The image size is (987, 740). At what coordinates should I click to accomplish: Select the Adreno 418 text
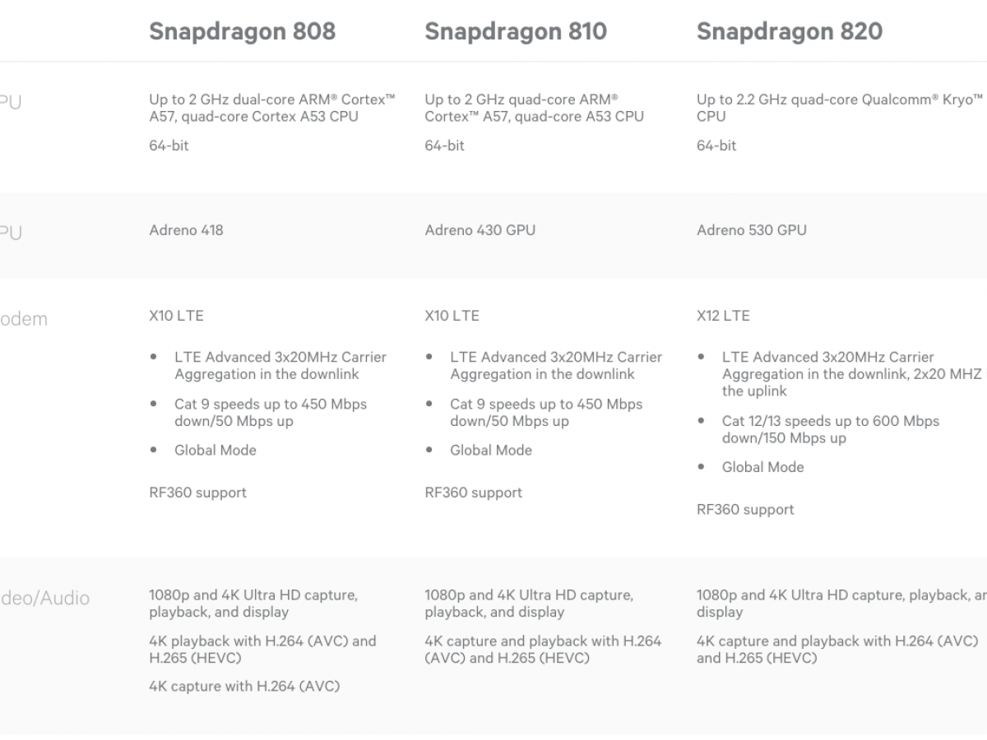pyautogui.click(x=186, y=230)
